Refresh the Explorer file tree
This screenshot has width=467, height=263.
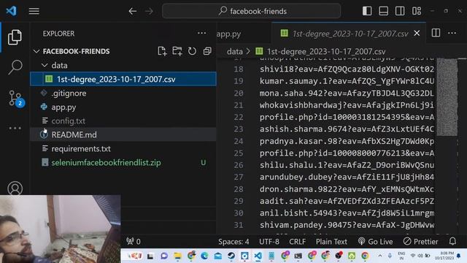click(192, 51)
